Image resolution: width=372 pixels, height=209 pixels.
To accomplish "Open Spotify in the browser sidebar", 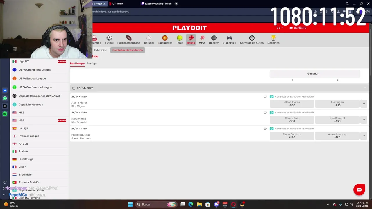I will (x=5, y=114).
